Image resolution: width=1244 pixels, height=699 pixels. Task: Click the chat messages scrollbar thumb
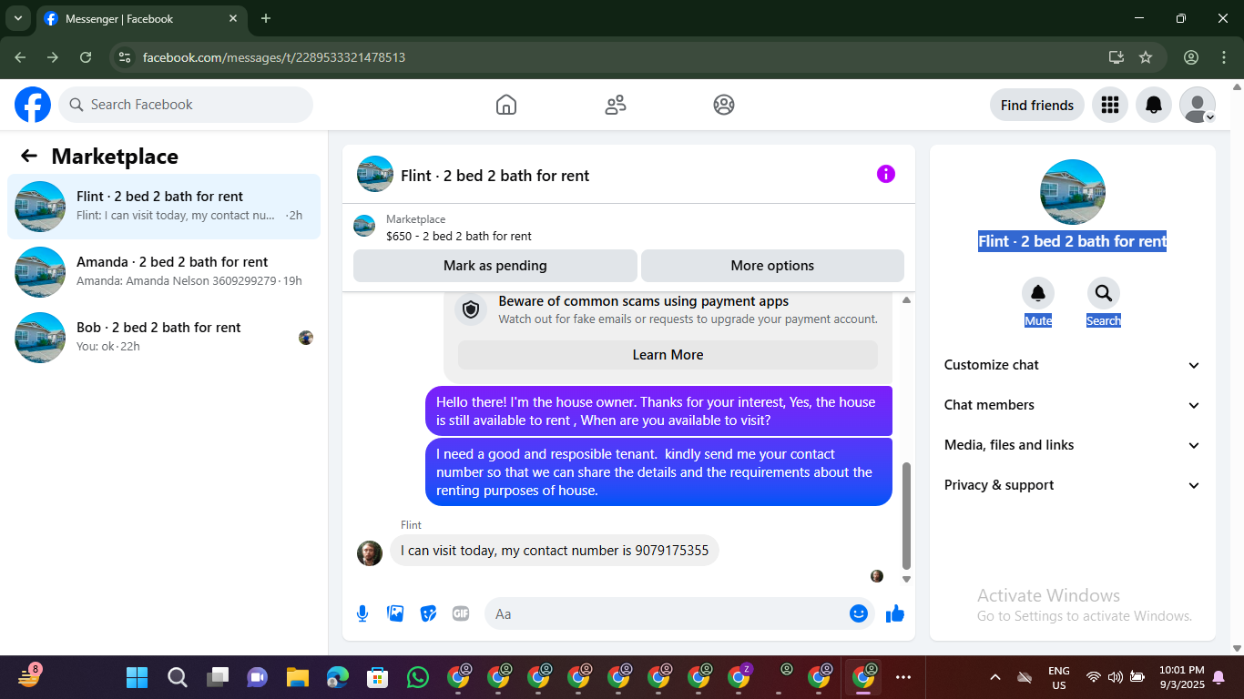click(905, 515)
